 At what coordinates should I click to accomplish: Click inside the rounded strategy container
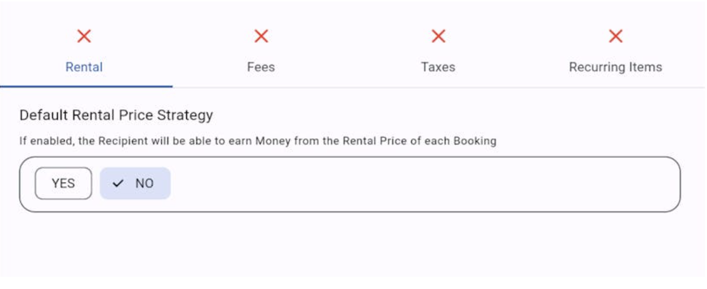coord(353,183)
